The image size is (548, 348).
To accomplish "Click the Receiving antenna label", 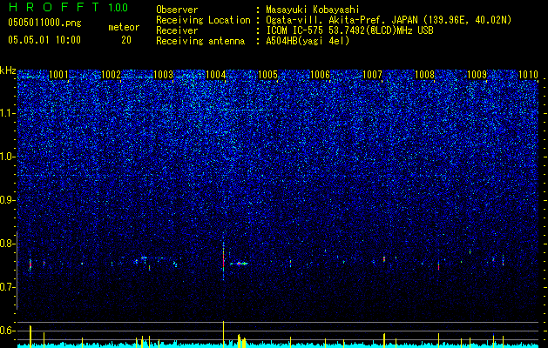I will click(x=200, y=41).
